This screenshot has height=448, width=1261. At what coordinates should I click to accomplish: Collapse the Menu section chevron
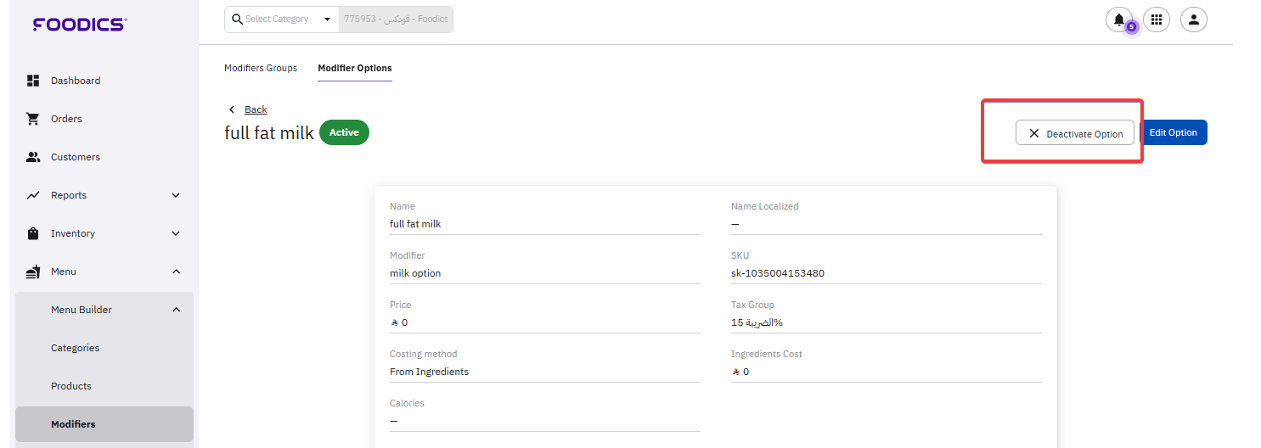pos(176,272)
